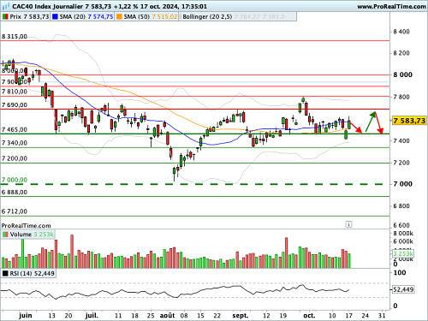This screenshot has width=428, height=321.
Task: Click the yellow 7 583,73 current price tag
Action: 409,121
